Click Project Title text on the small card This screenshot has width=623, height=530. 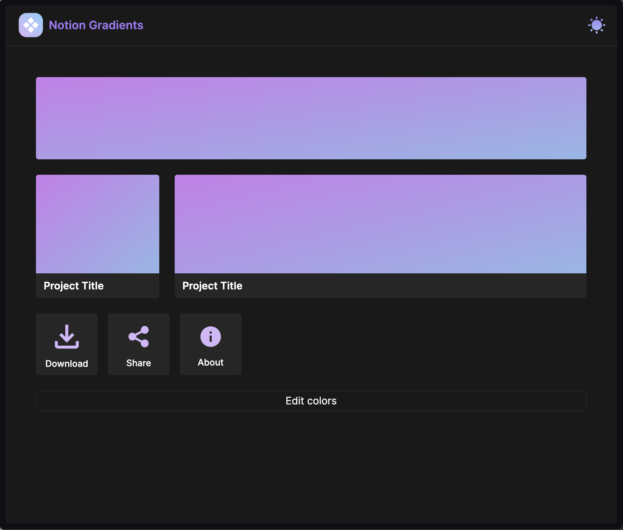pyautogui.click(x=74, y=286)
